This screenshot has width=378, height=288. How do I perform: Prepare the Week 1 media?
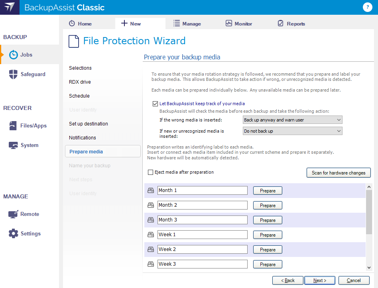268,235
